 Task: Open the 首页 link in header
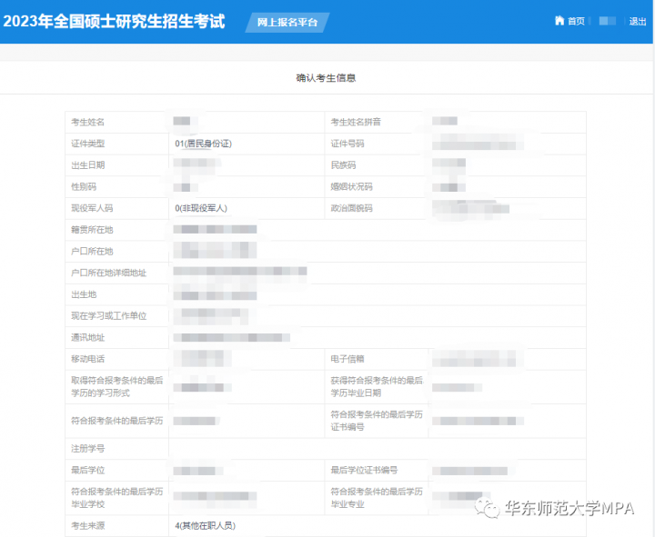pos(576,21)
